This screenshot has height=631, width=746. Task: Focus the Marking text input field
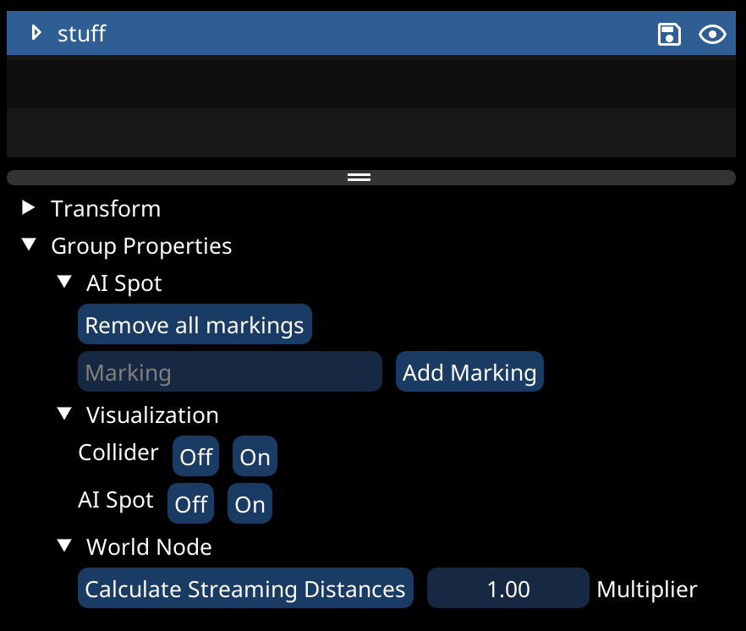coord(229,372)
